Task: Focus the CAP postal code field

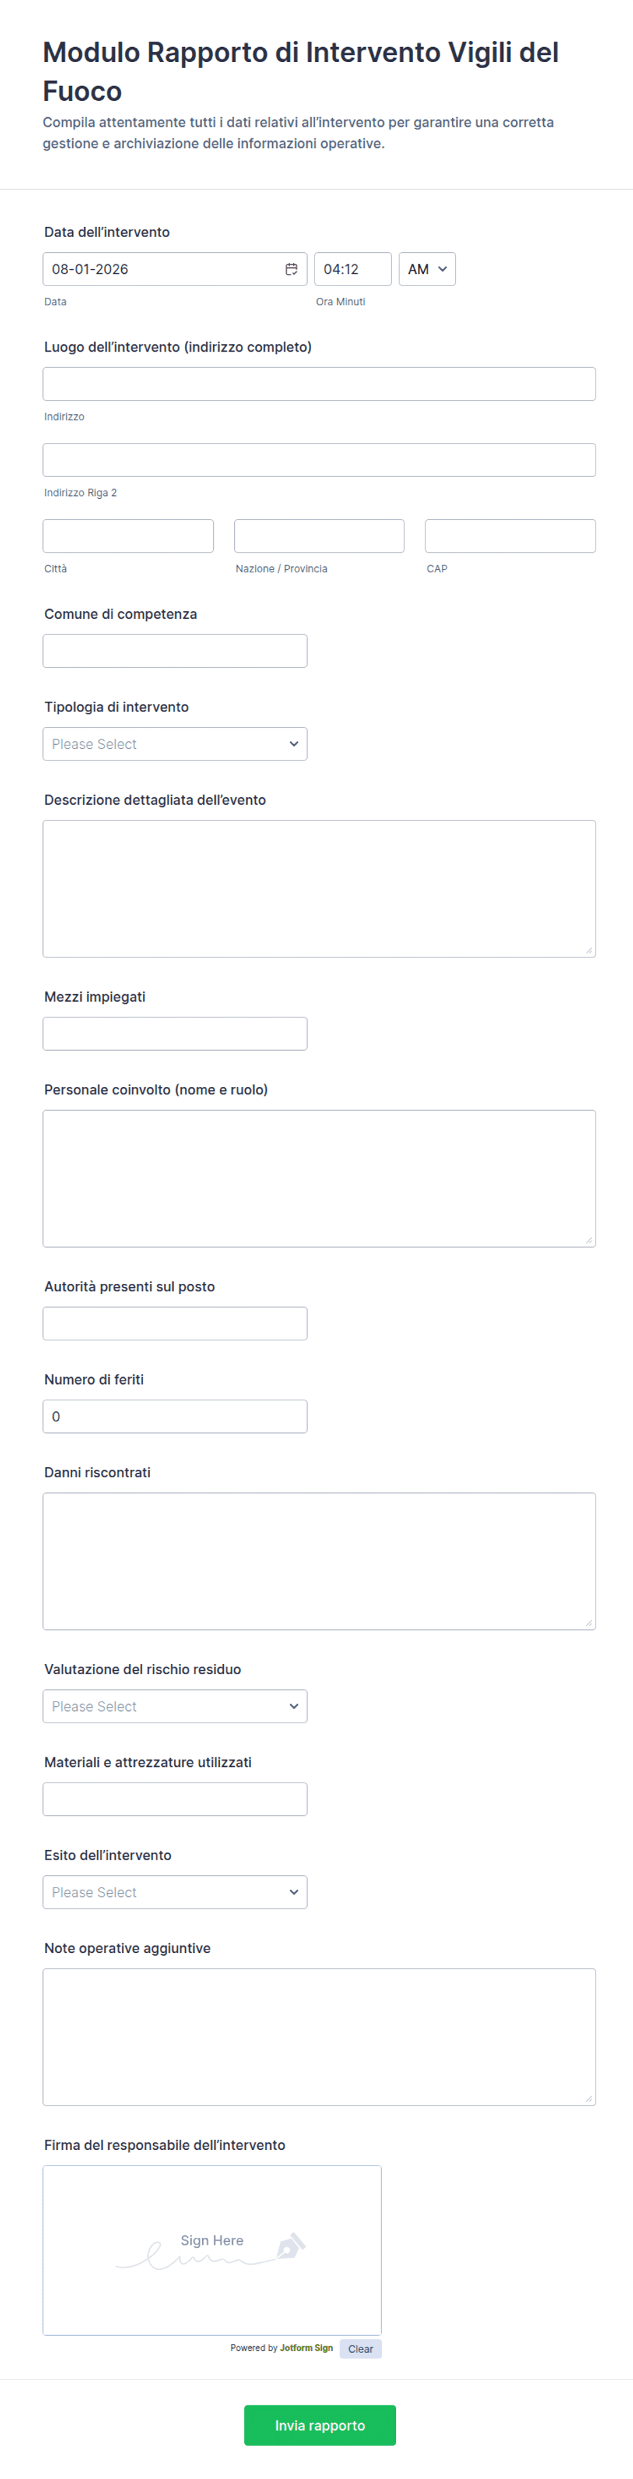Action: coord(510,536)
